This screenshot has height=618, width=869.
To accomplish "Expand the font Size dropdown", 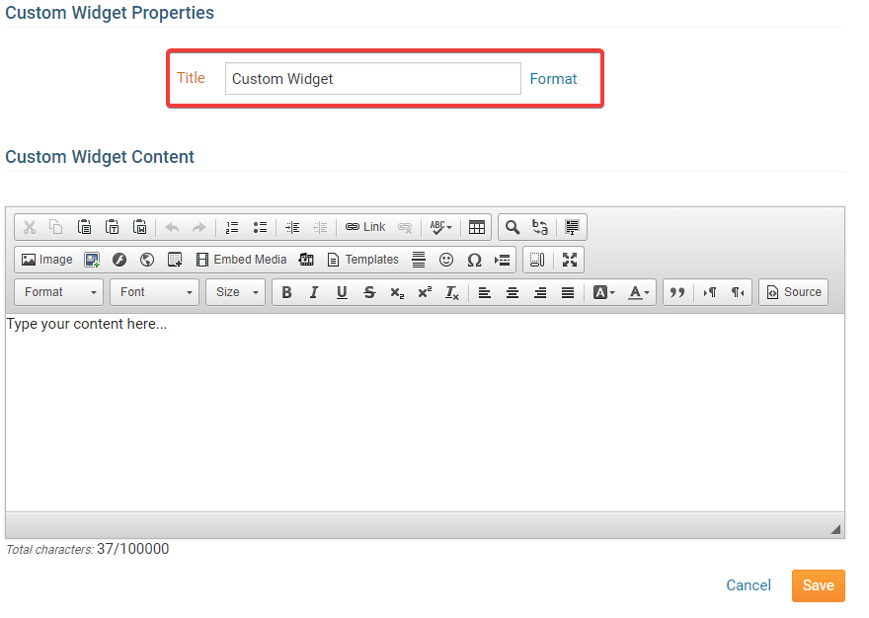I will tap(236, 292).
